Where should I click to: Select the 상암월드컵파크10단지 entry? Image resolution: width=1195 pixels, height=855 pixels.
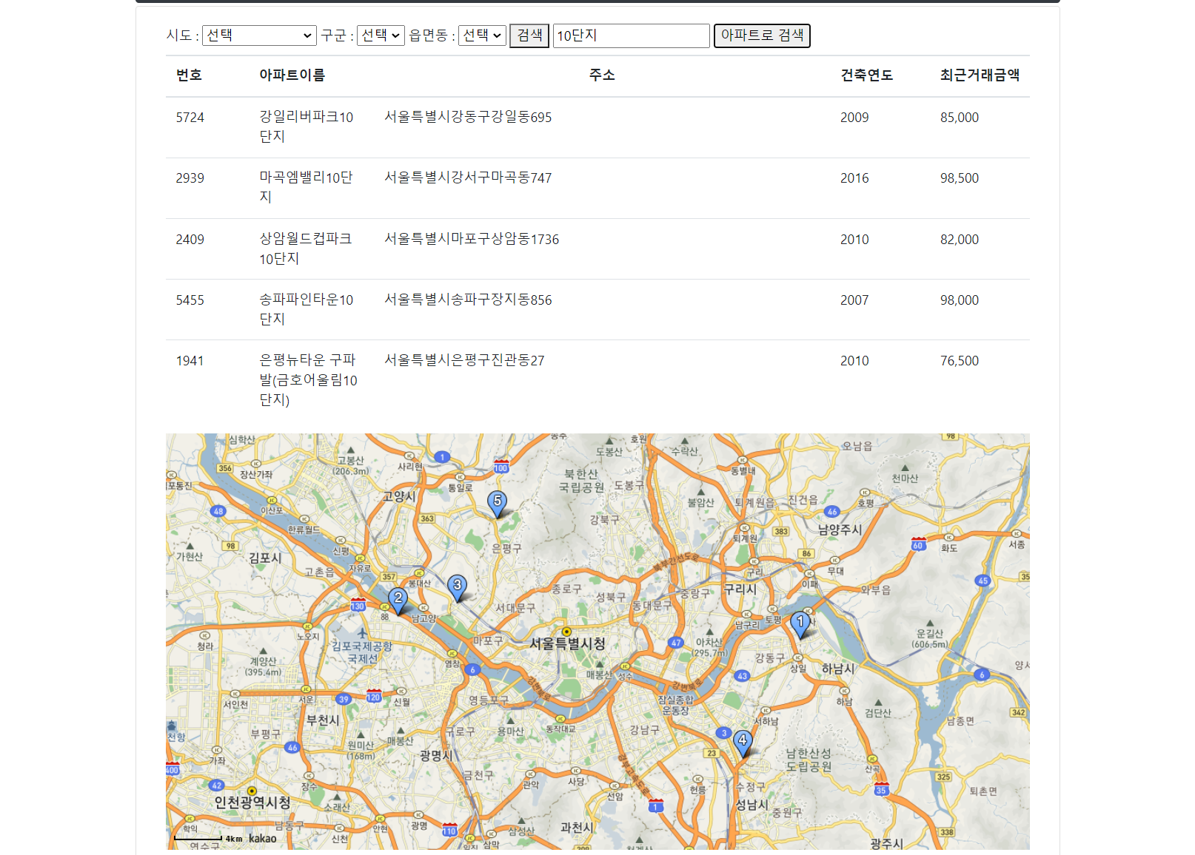307,249
